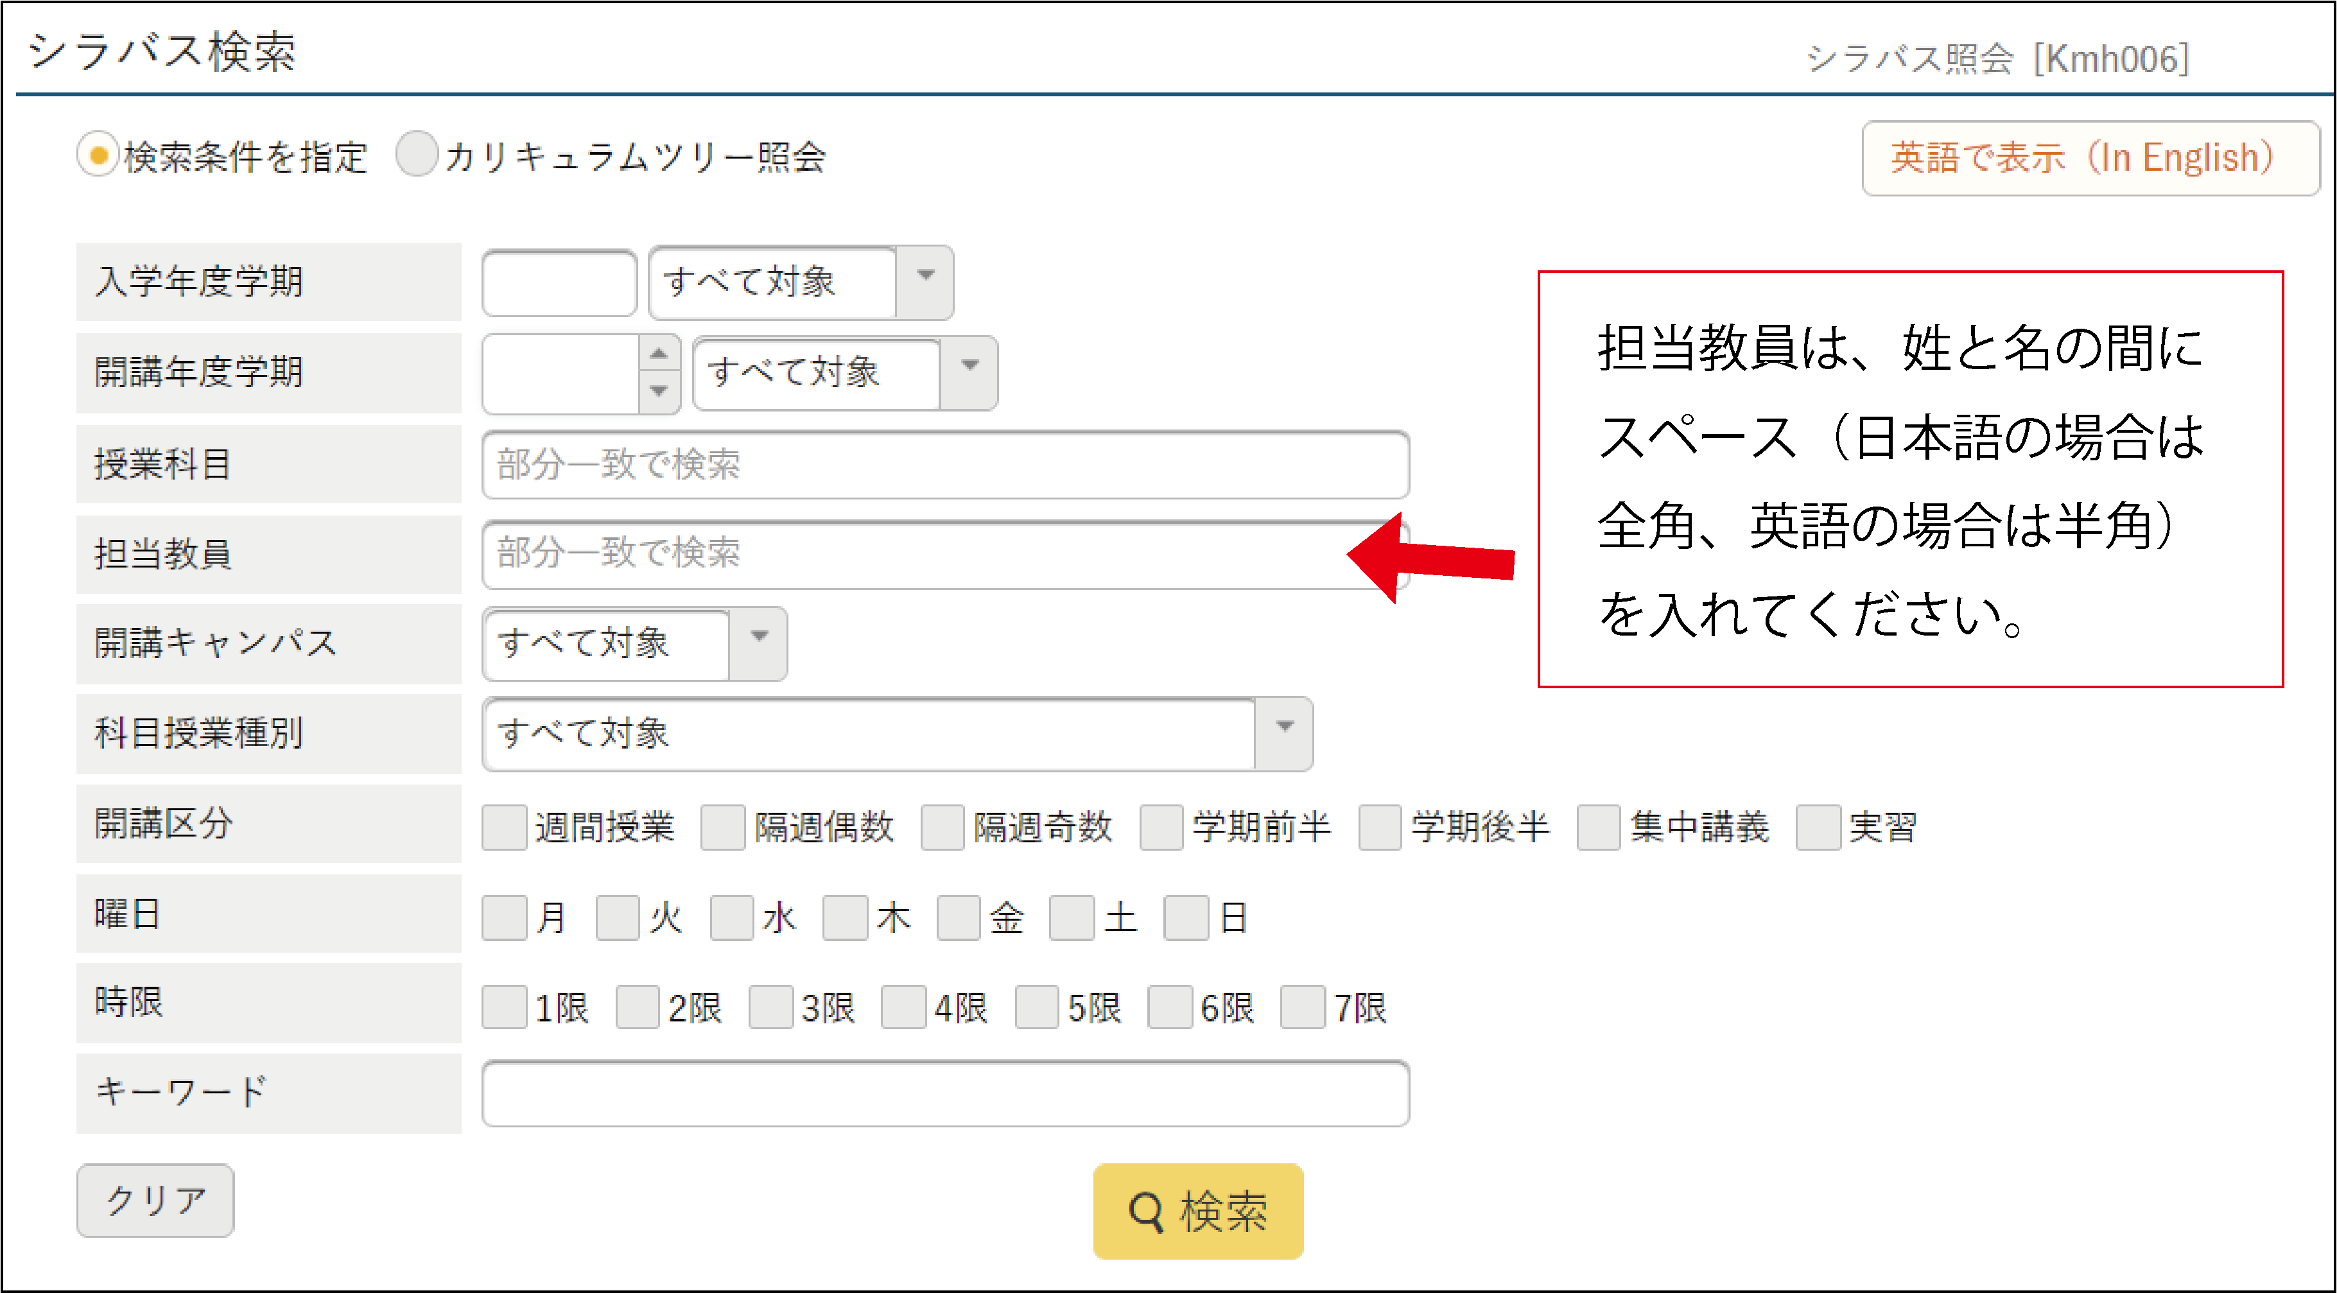Check the 実習 checkbox
2337x1293 pixels.
pyautogui.click(x=1818, y=827)
